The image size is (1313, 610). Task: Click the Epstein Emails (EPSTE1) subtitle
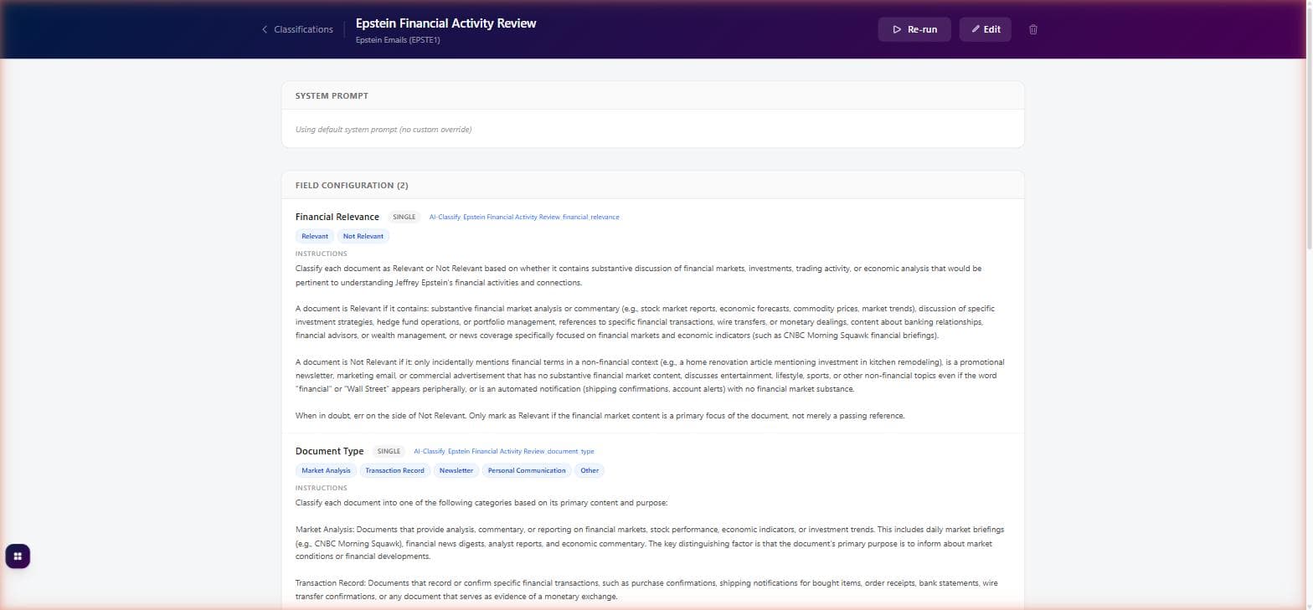(x=397, y=40)
